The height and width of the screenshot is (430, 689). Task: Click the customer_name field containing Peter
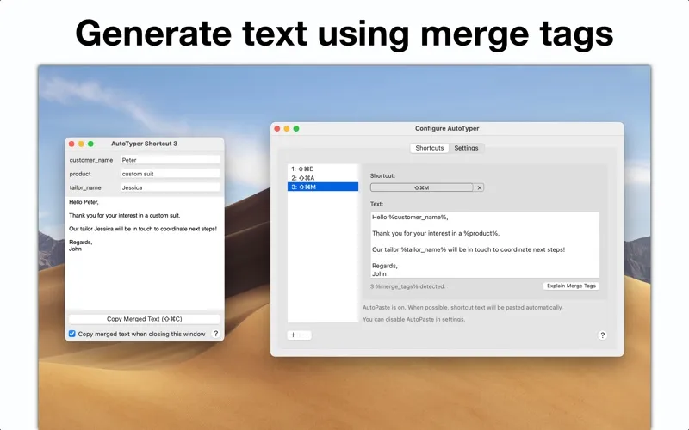pos(170,160)
